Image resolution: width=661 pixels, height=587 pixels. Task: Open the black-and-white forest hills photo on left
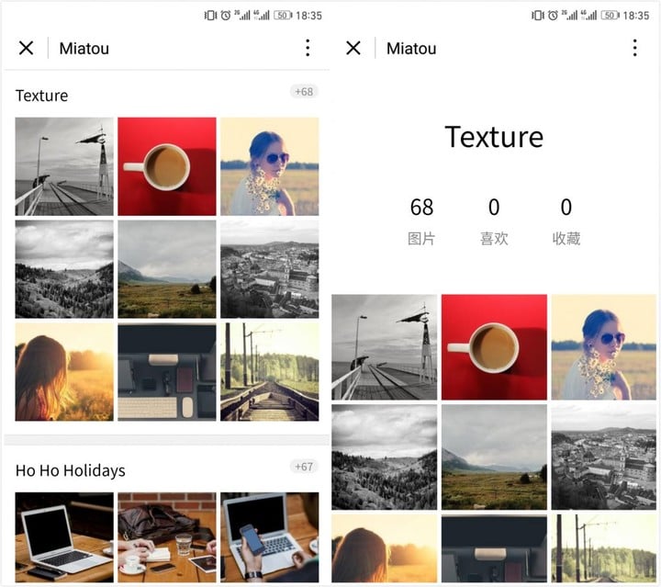coord(64,269)
